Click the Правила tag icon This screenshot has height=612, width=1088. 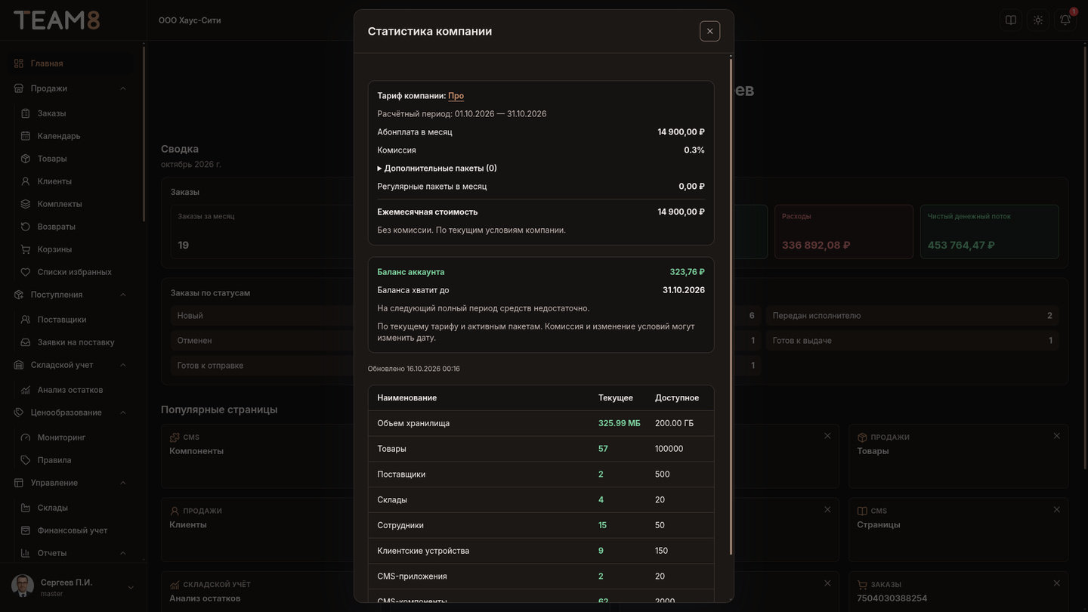[x=26, y=460]
